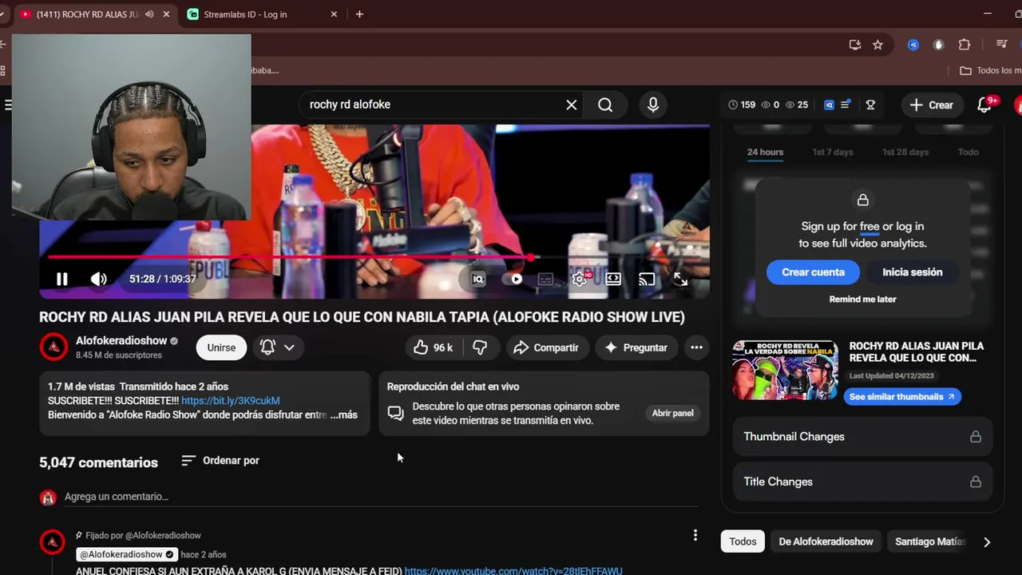
Task: Click the Compartir button
Action: coord(546,347)
